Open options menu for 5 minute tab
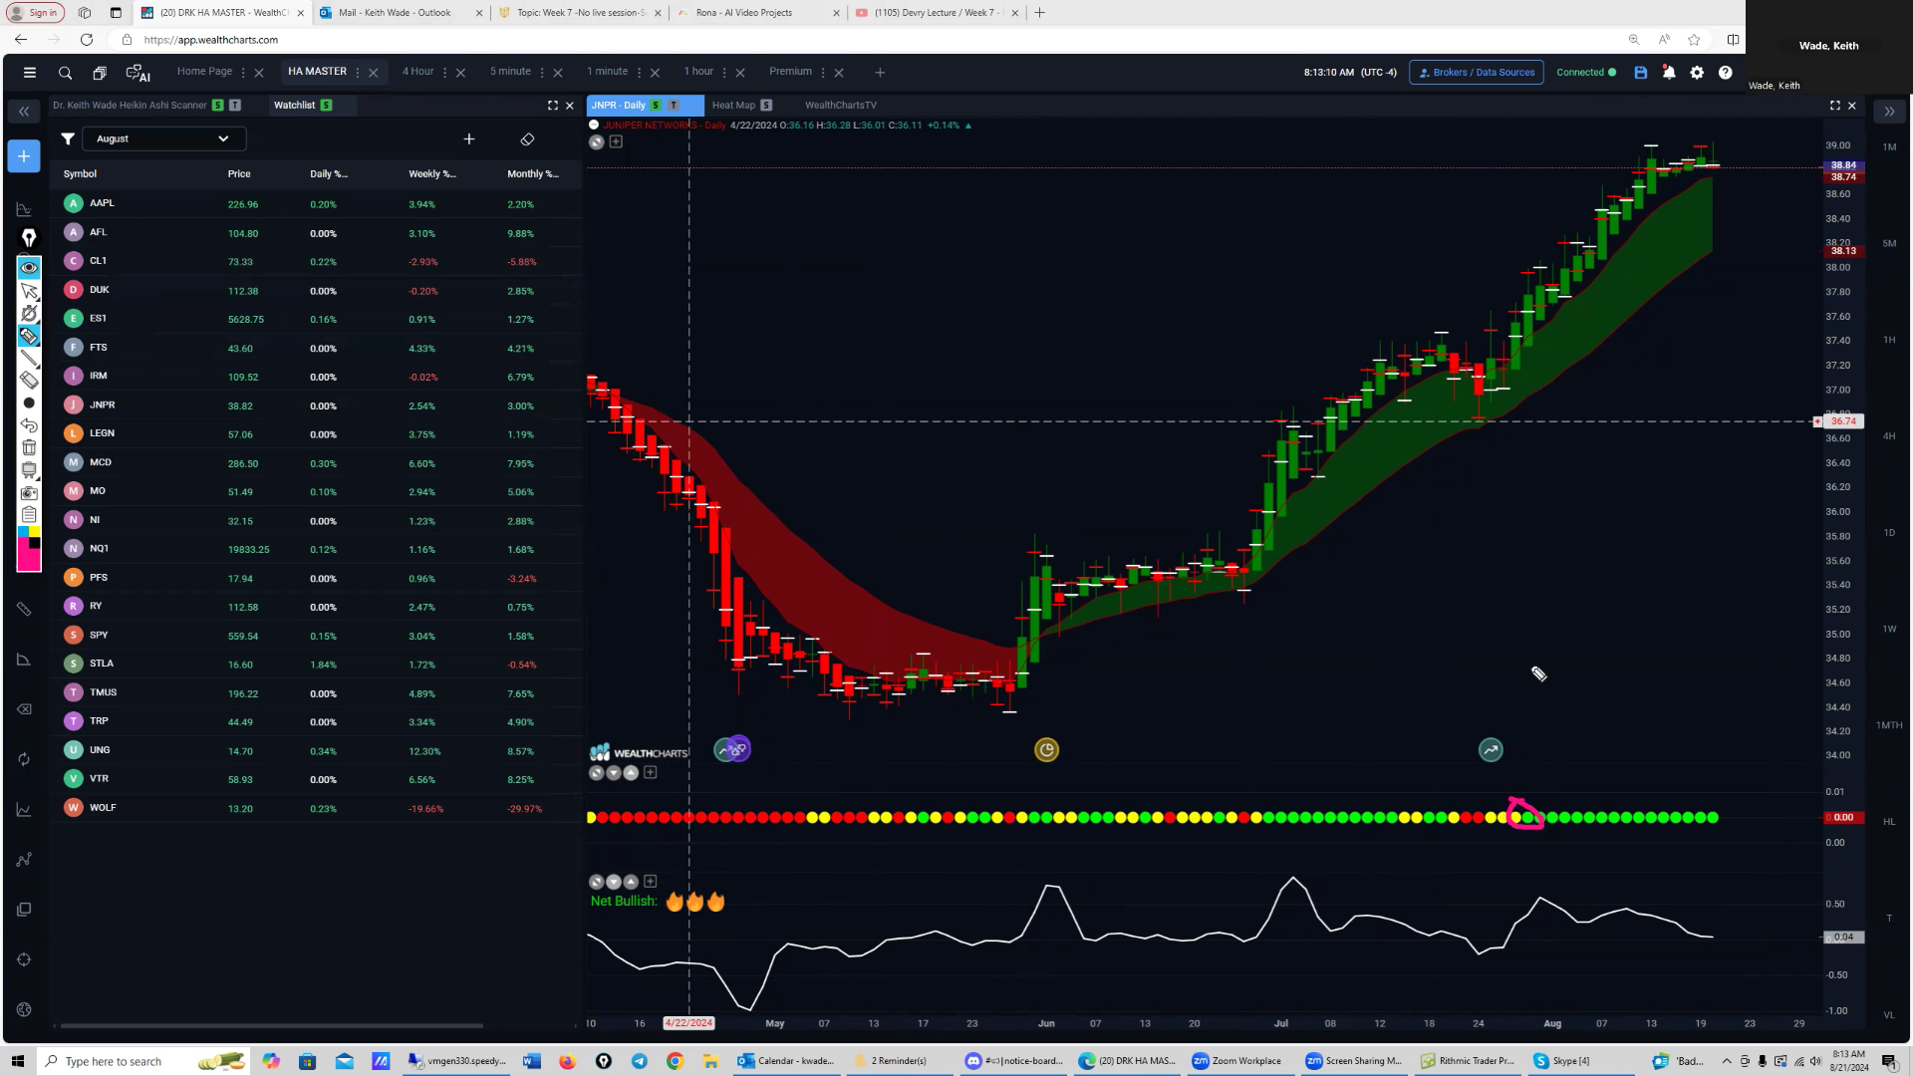 542,73
